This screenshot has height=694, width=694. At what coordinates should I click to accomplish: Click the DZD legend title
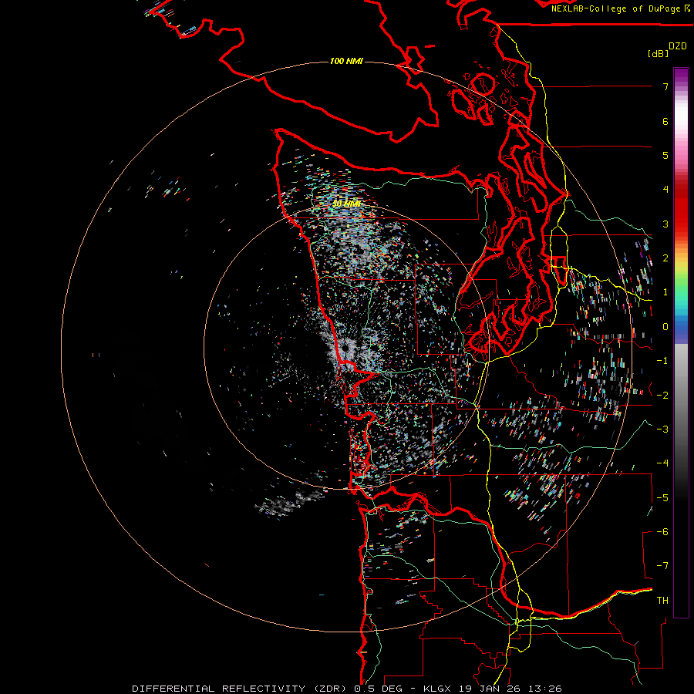pos(678,46)
